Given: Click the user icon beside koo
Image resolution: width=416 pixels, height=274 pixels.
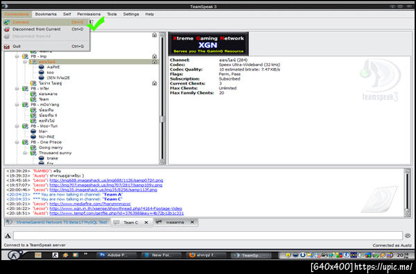Looking at the screenshot, I should point(41,72).
